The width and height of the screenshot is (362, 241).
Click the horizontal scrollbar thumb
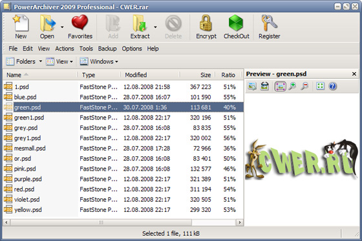pos(101,222)
